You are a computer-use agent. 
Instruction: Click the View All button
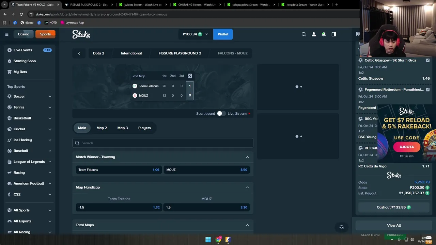coord(394,225)
